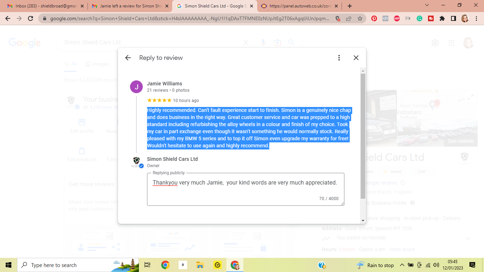Open the Extensions puzzle menu
The width and height of the screenshot is (484, 272).
click(x=442, y=19)
